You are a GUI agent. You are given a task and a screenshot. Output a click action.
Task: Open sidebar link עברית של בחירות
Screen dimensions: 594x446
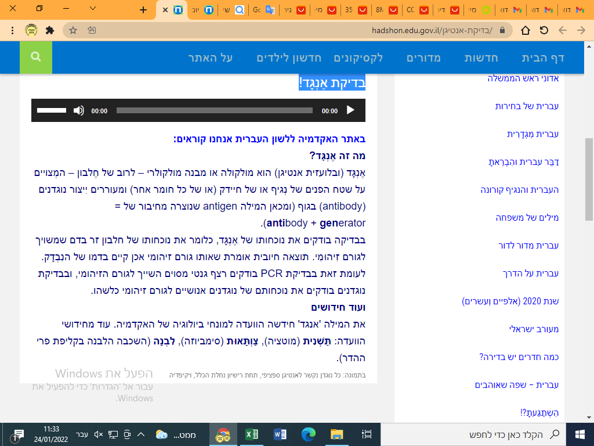click(x=527, y=106)
